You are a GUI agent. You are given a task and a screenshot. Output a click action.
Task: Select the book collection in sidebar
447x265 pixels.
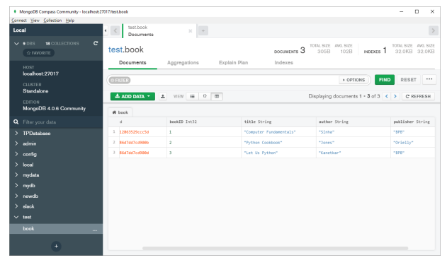tap(56, 228)
